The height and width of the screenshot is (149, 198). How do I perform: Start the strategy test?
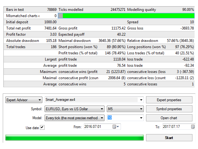[x=169, y=138]
